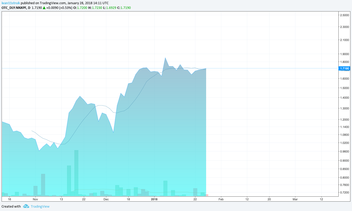
Task: Click the Created with text
Action: click(11, 206)
